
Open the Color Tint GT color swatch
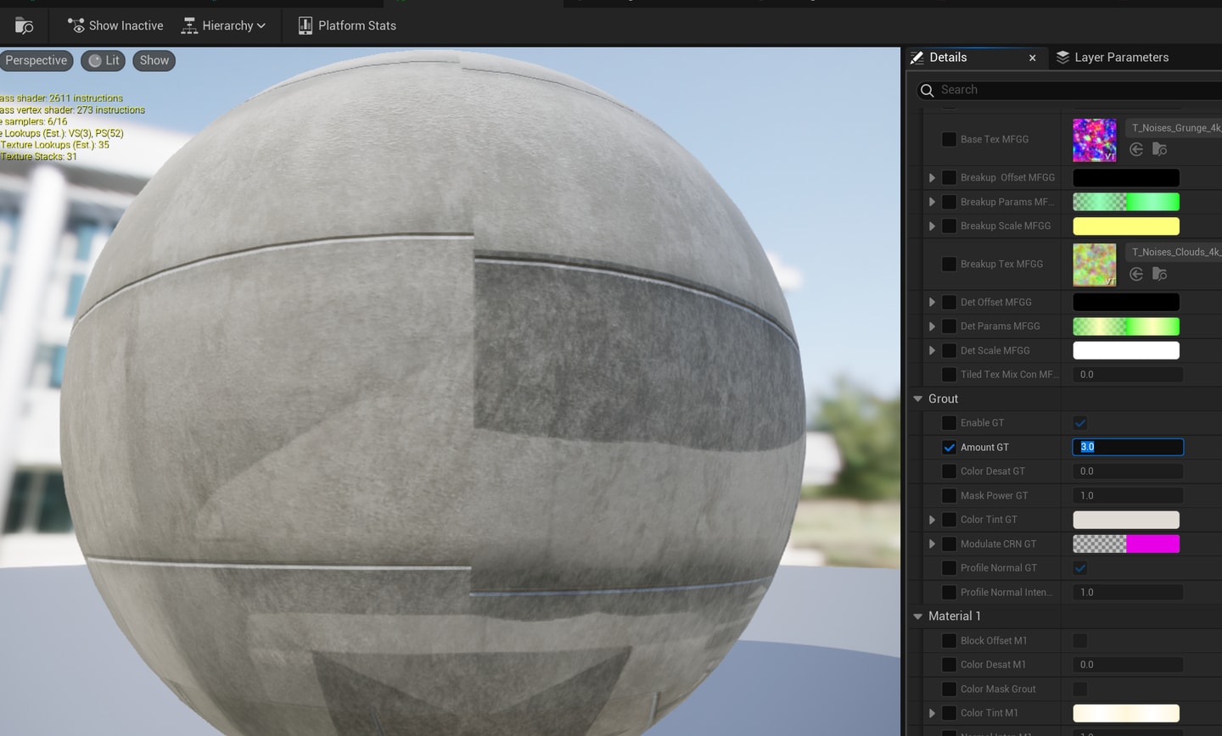[x=1126, y=520]
